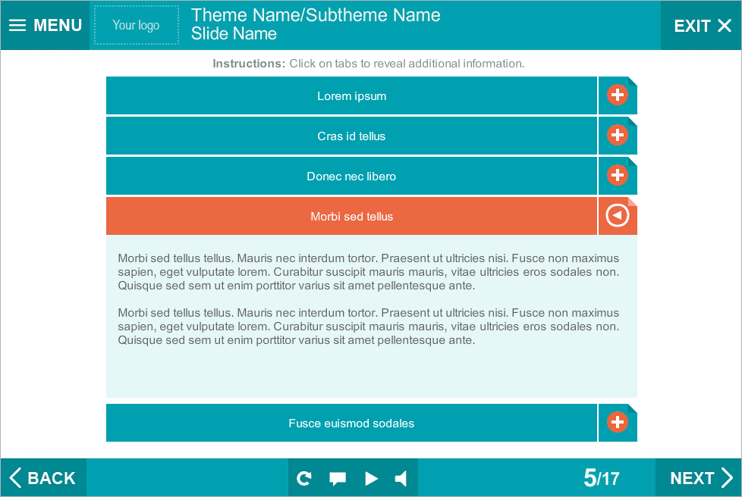Go to the NEXT slide
The height and width of the screenshot is (497, 742).
700,478
